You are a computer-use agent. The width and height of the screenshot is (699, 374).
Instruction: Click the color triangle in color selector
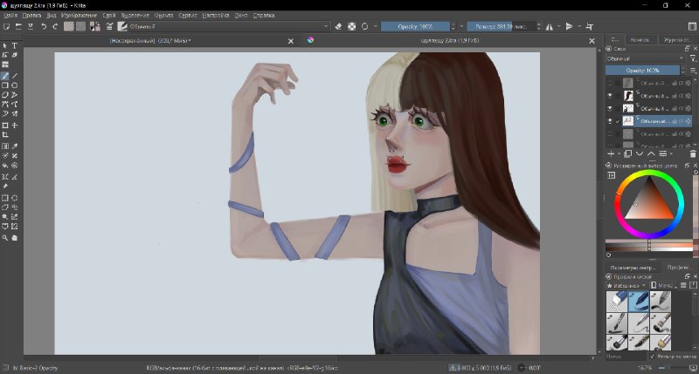(649, 201)
